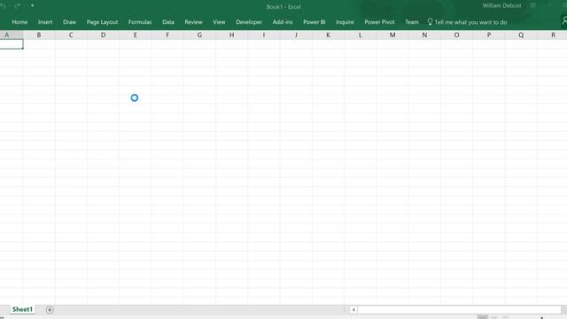Switch to the Review tab
This screenshot has width=567, height=319.
point(193,22)
